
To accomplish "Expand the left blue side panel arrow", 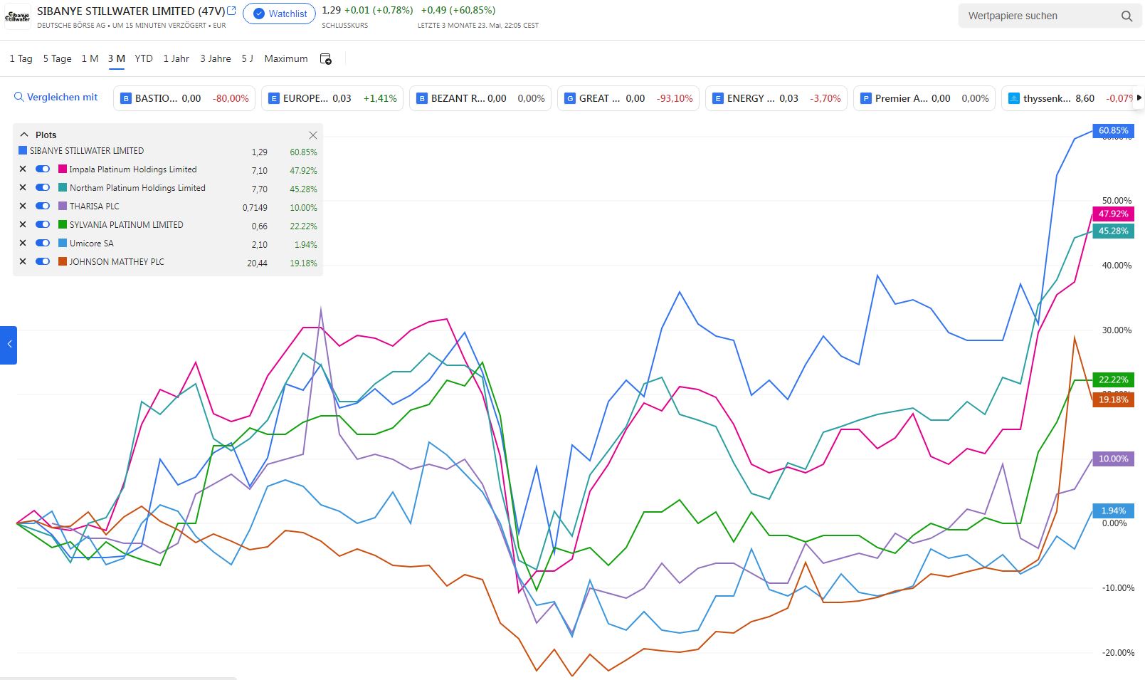I will pyautogui.click(x=9, y=345).
